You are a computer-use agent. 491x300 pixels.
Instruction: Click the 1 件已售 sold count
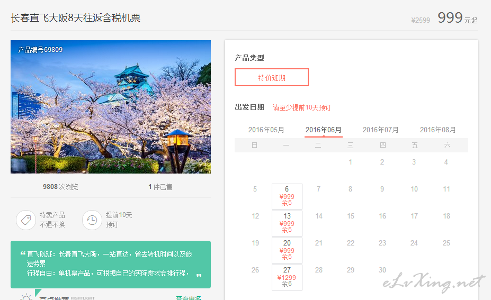160,187
